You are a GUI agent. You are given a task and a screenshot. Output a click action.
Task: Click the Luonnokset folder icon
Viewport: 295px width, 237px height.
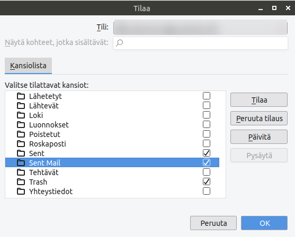point(21,125)
